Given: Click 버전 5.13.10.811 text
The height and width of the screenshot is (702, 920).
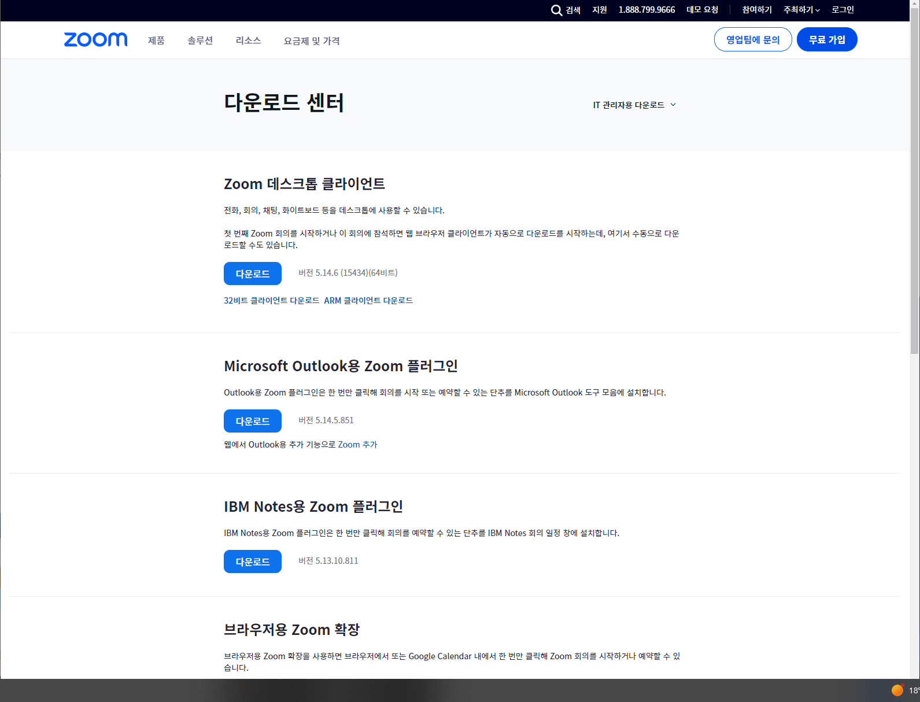Looking at the screenshot, I should [x=328, y=561].
